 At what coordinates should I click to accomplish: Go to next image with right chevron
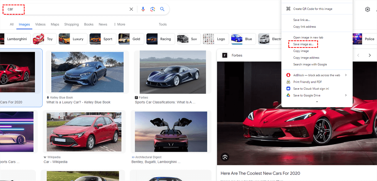click(x=370, y=55)
